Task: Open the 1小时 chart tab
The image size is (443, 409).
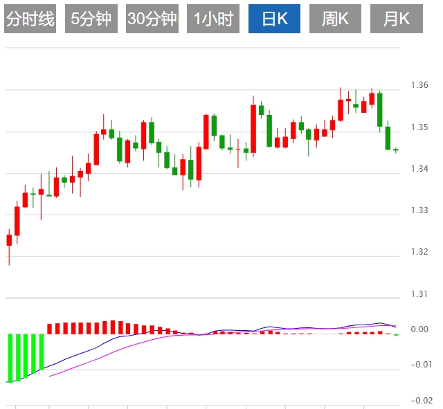Action: pyautogui.click(x=213, y=19)
